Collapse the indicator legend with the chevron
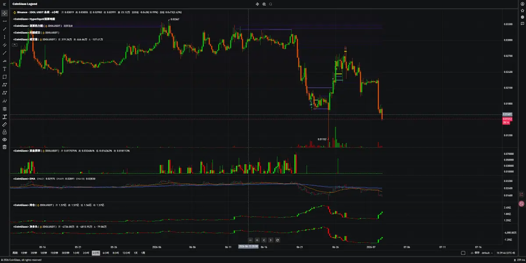The image size is (526, 263). (15, 44)
